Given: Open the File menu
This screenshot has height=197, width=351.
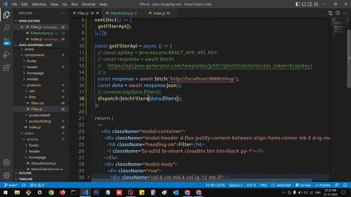Looking at the screenshot, I should pyautogui.click(x=14, y=4).
